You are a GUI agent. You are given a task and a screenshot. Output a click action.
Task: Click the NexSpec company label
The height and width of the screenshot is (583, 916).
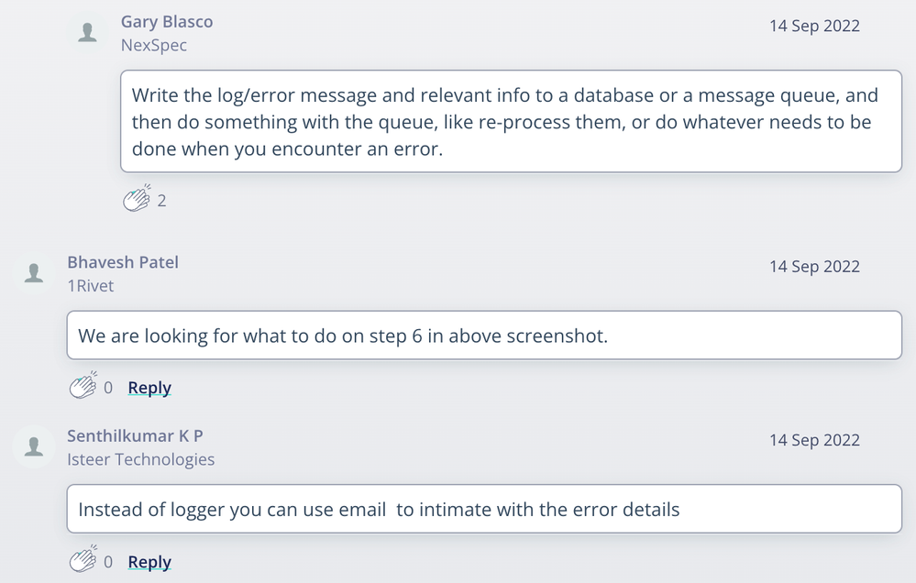coord(154,45)
